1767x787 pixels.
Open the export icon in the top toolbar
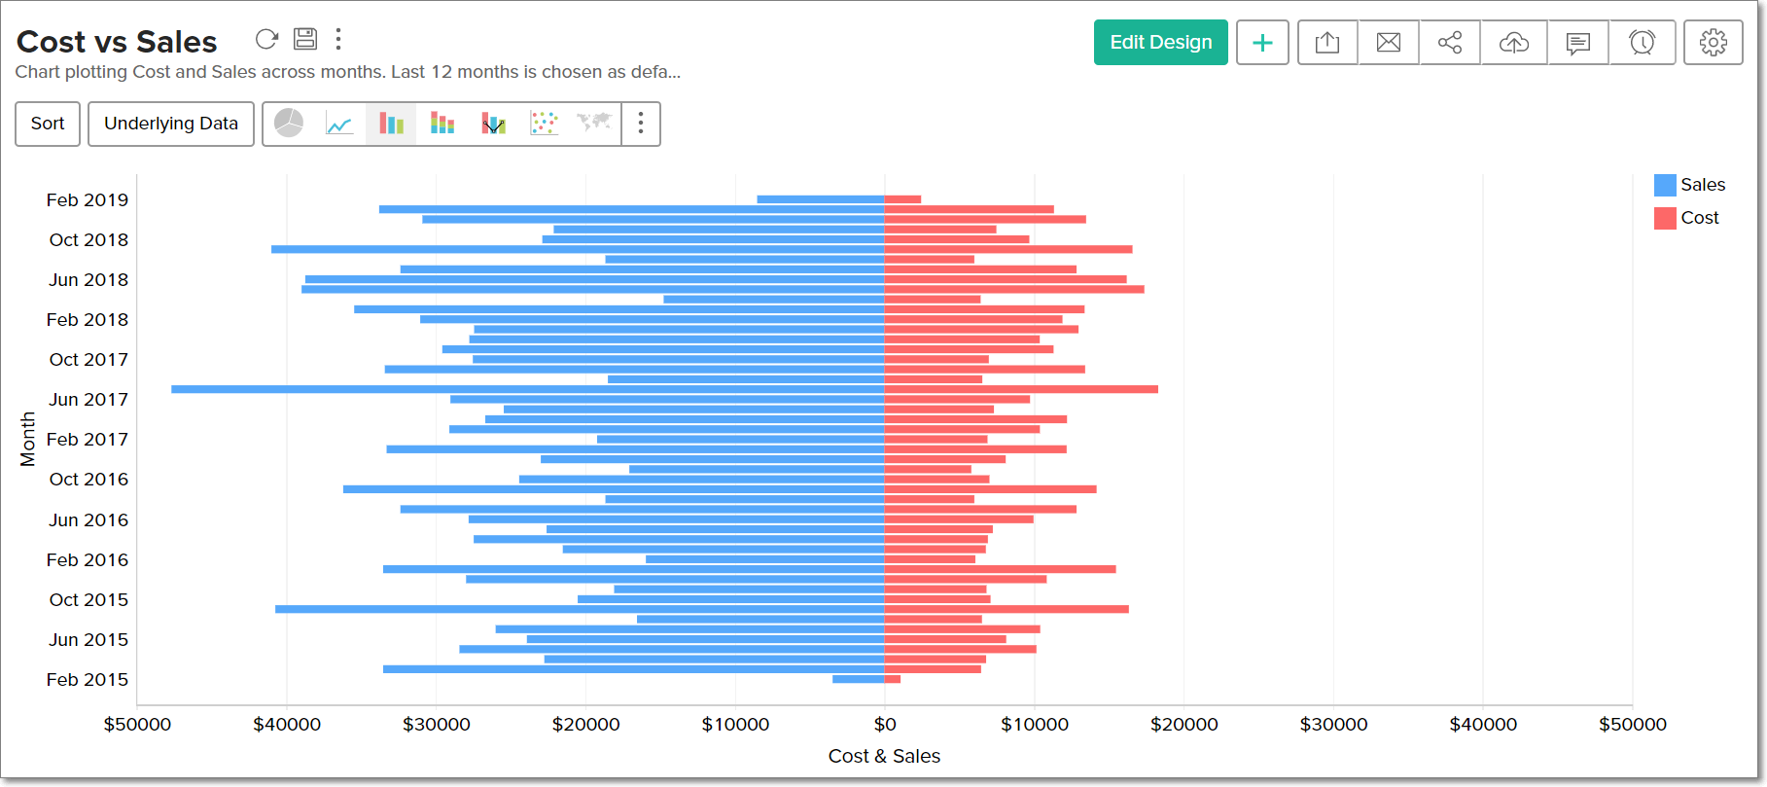coord(1327,43)
